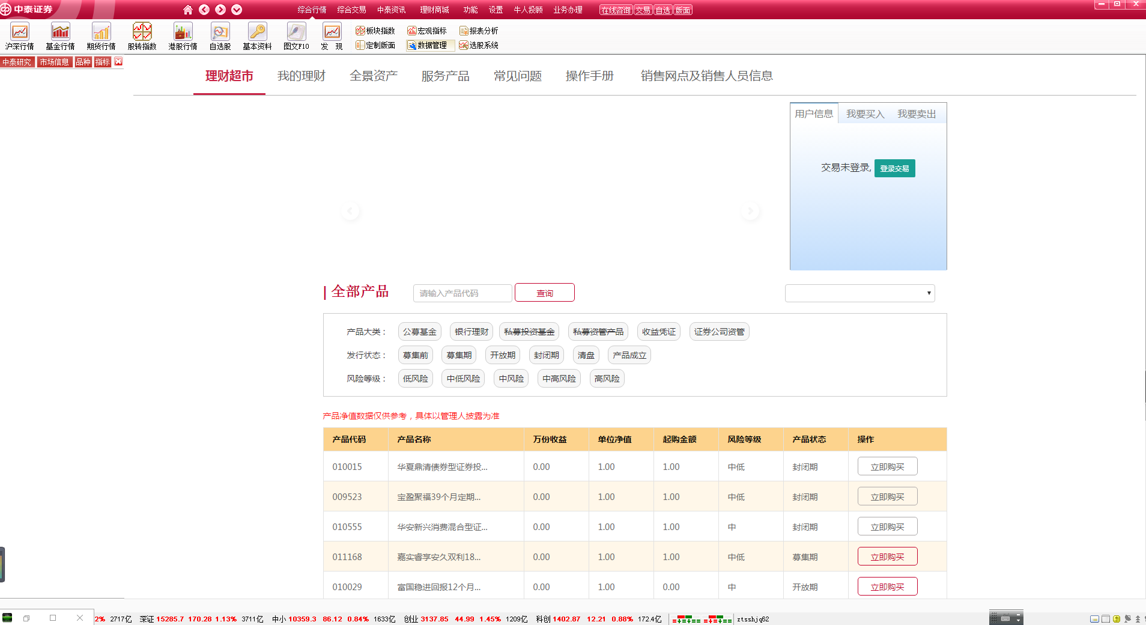
Task: Switch to 常见问题 tab
Action: (x=518, y=76)
